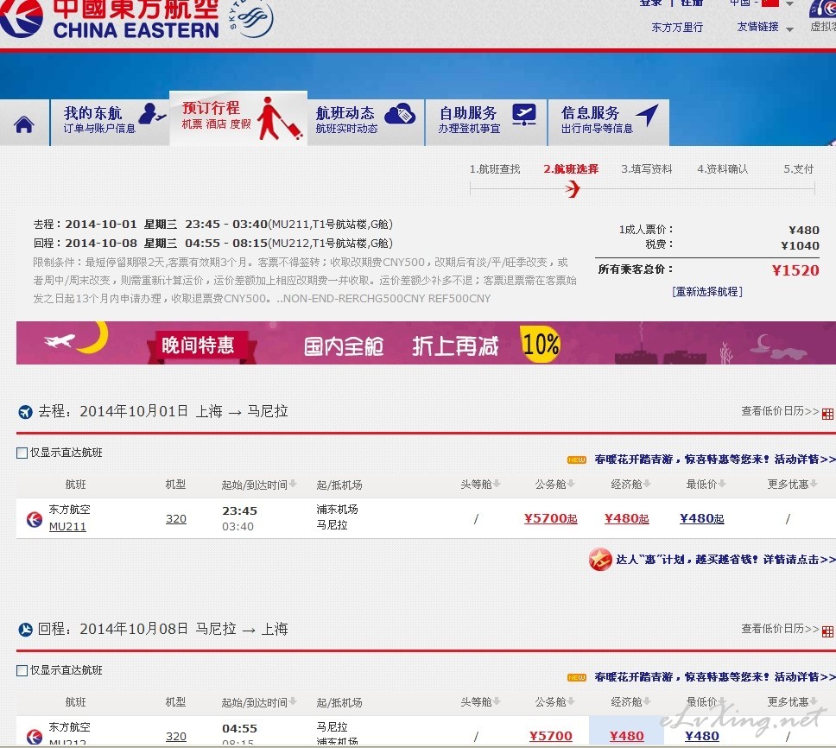Click the 23:45 departure time in the MU211 row
Image resolution: width=836 pixels, height=748 pixels.
239,510
